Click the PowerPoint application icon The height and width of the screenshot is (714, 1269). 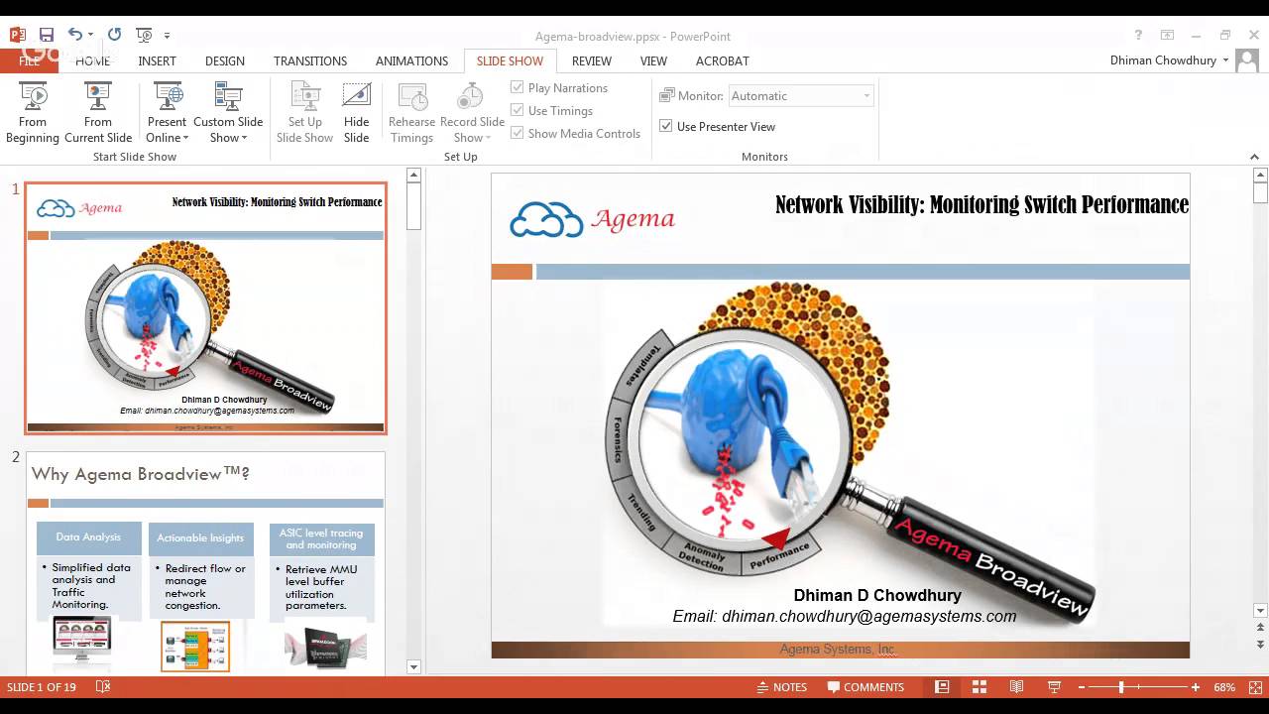tap(17, 35)
